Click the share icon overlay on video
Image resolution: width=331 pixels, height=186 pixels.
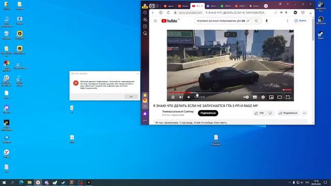click(x=227, y=35)
